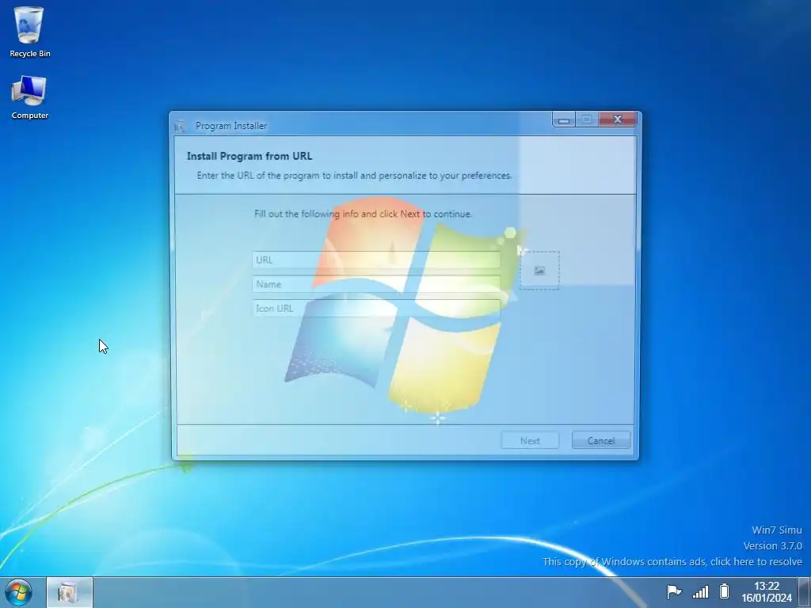Viewport: 811px width, 608px height.
Task: Close the Program Installer window
Action: 617,120
